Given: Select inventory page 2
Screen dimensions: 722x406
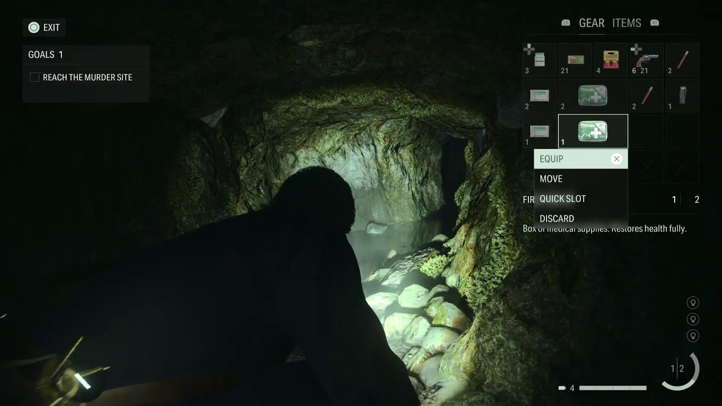Looking at the screenshot, I should coord(697,200).
